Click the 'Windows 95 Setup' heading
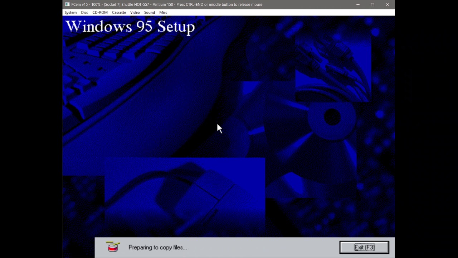458x258 pixels. [130, 27]
